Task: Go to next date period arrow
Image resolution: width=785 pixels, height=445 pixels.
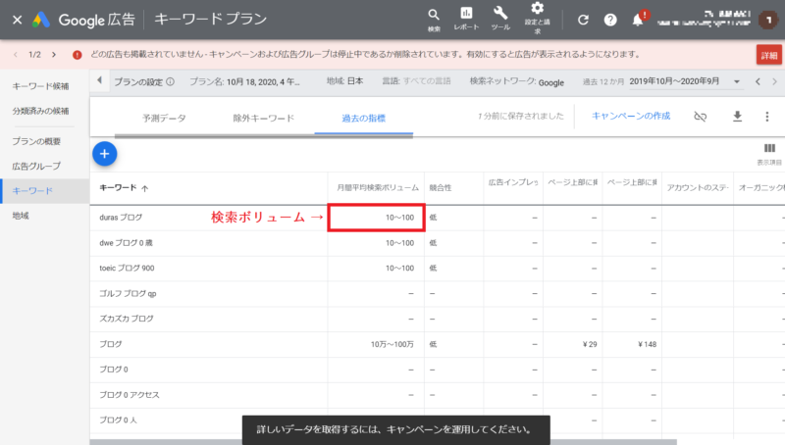Action: tap(774, 81)
